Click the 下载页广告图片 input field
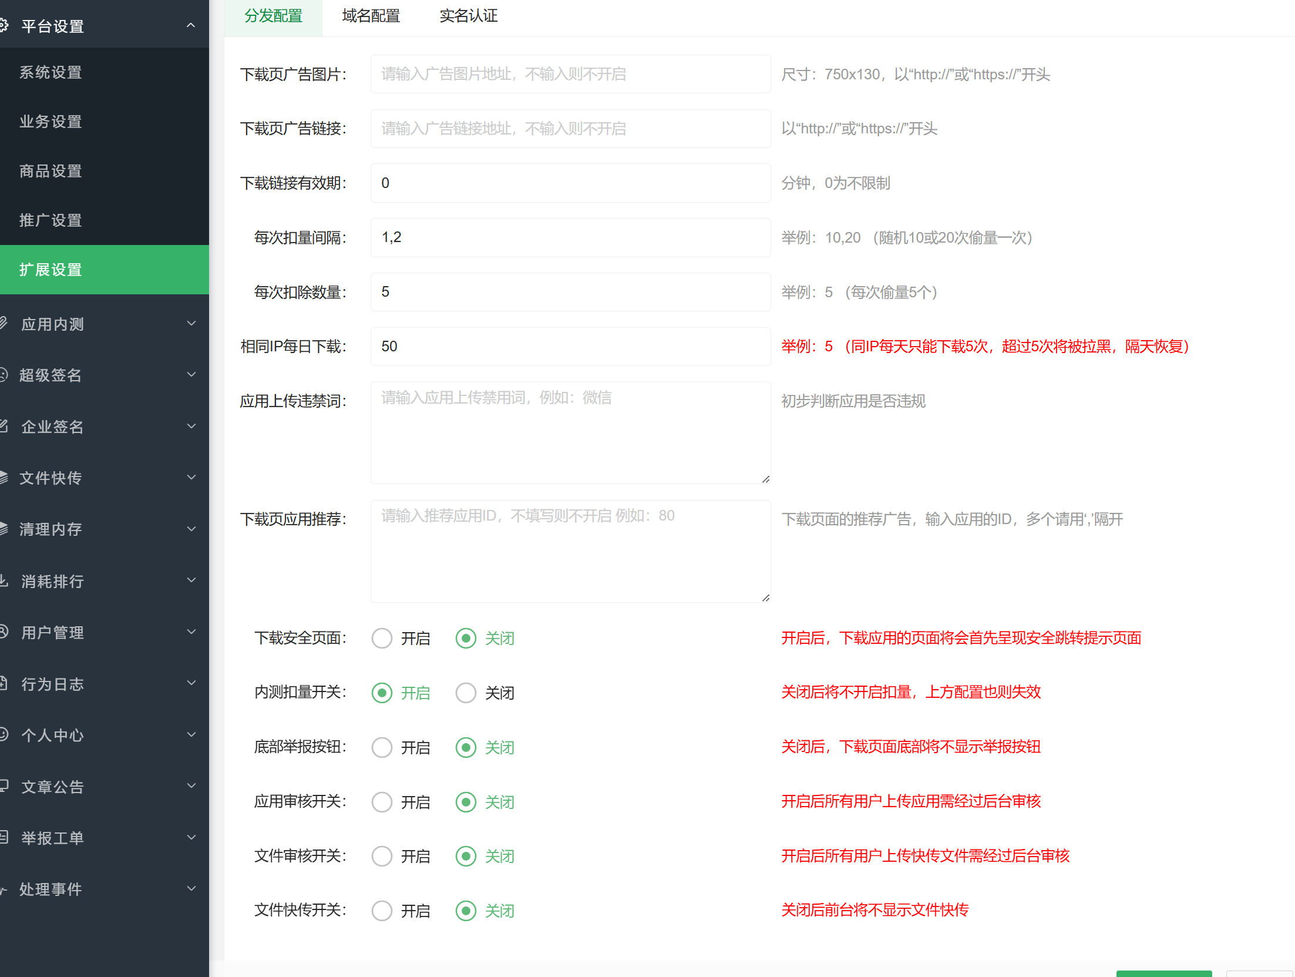The height and width of the screenshot is (977, 1295). point(570,74)
